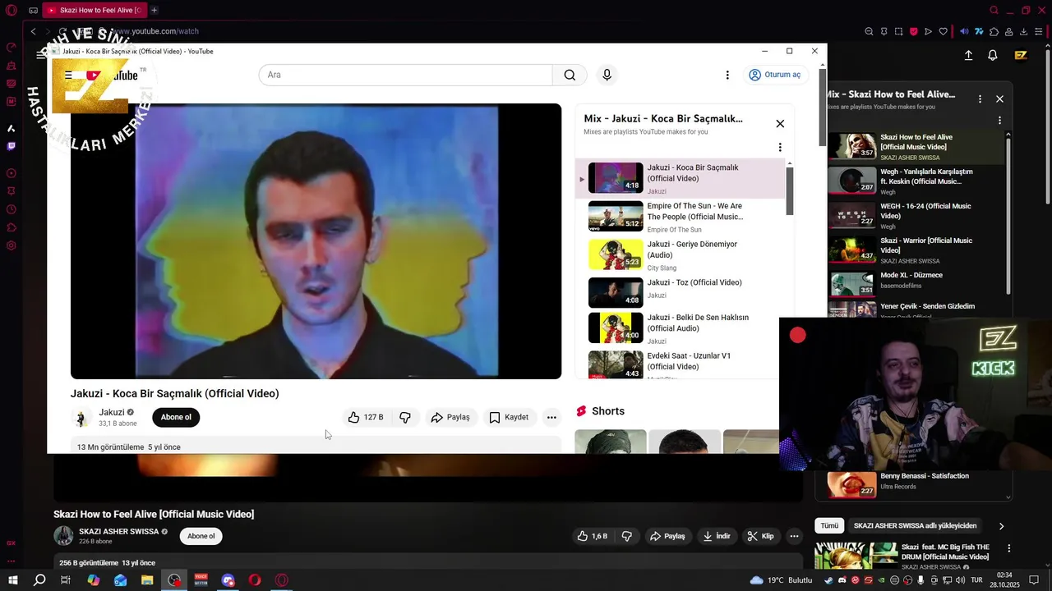Select Empire Of The Sun We Are The People
This screenshot has width=1052, height=591.
pos(680,217)
